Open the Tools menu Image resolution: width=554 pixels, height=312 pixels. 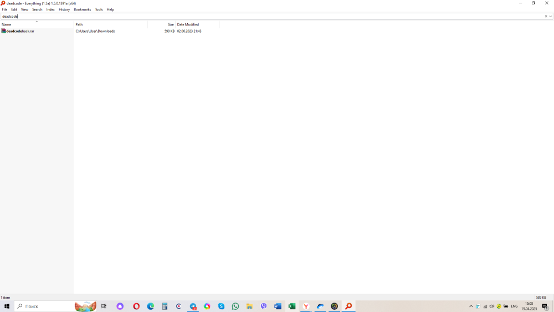[99, 9]
